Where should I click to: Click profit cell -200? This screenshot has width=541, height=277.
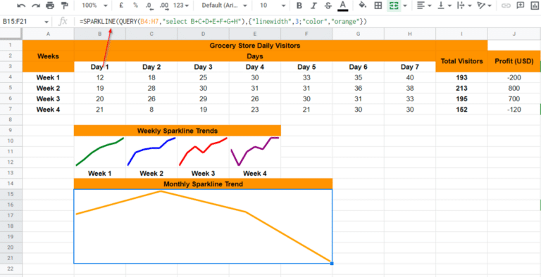[514, 77]
